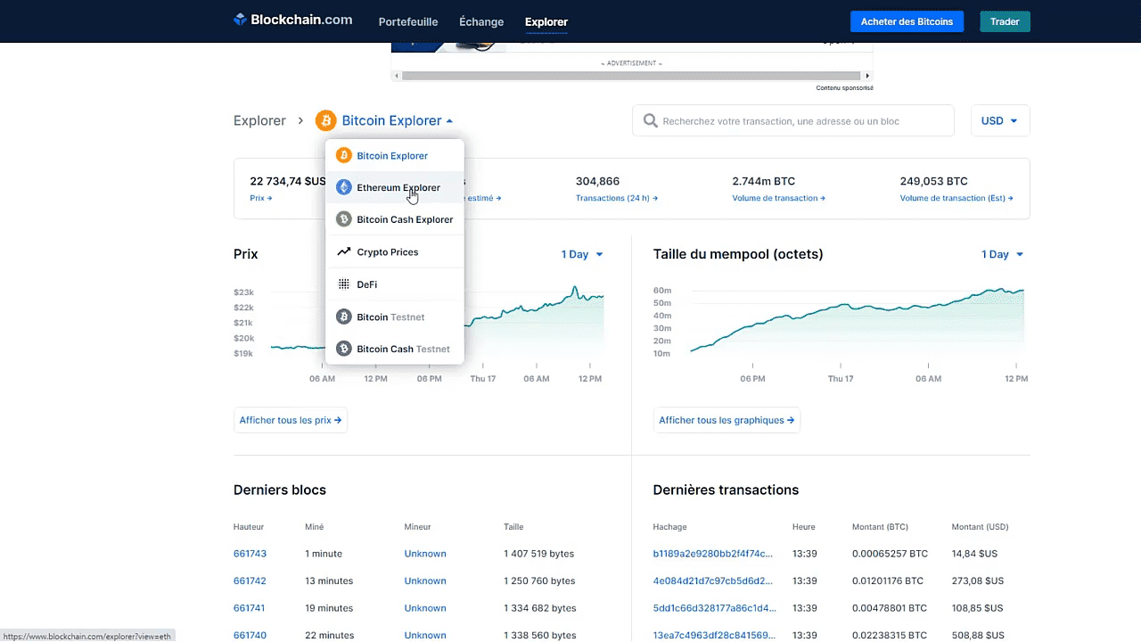The image size is (1141, 642).
Task: Click the Bitcoin Cash Explorer icon
Action: coord(344,219)
